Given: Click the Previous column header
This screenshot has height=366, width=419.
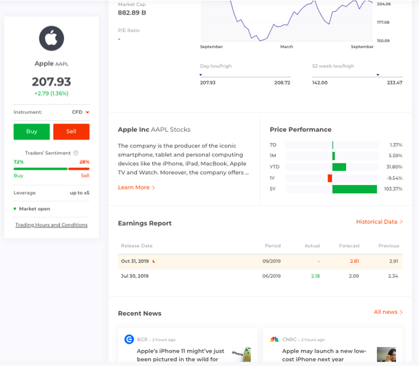Looking at the screenshot, I should click(389, 246).
